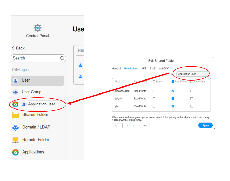Image resolution: width=230 pixels, height=181 pixels.
Task: Click the search magnifier in Edit Shared Folder dialog
Action: click(172, 74)
